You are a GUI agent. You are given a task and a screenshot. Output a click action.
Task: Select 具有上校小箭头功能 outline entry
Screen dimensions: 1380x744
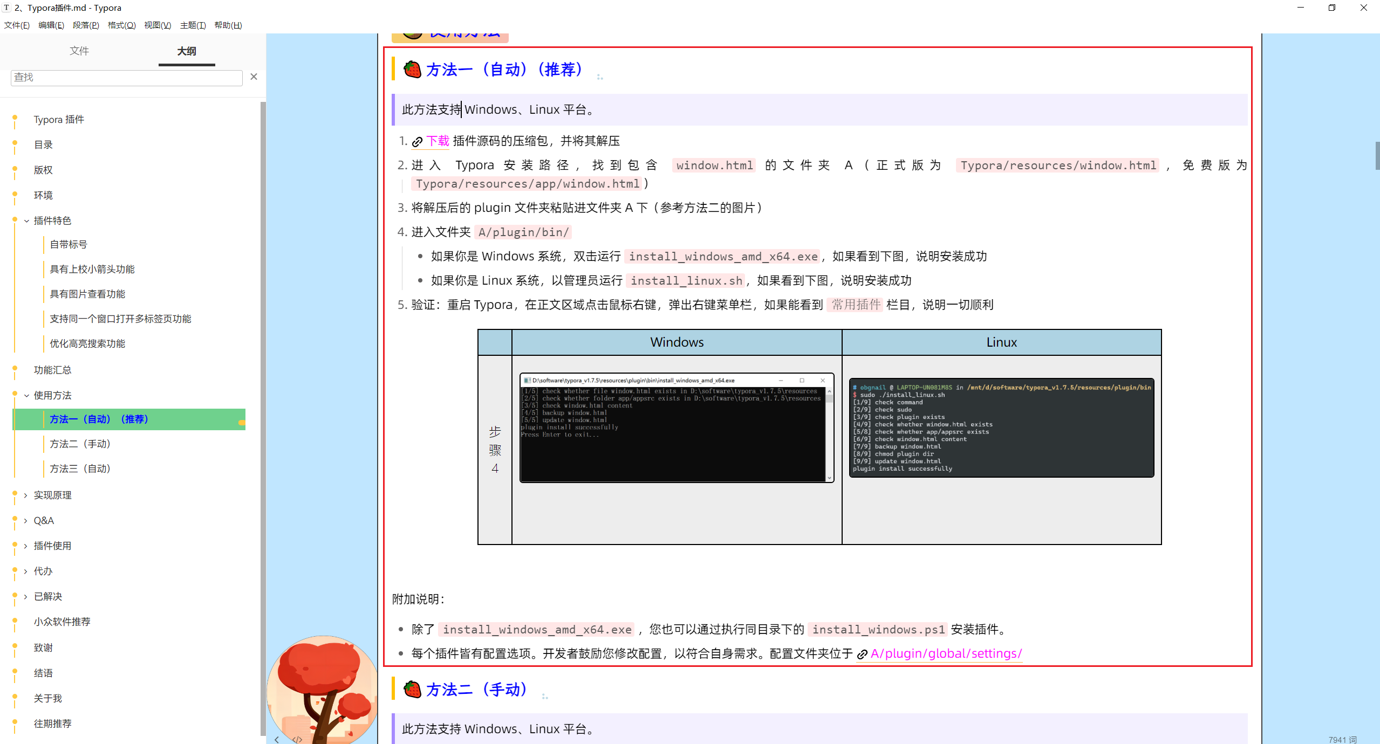[x=92, y=269]
